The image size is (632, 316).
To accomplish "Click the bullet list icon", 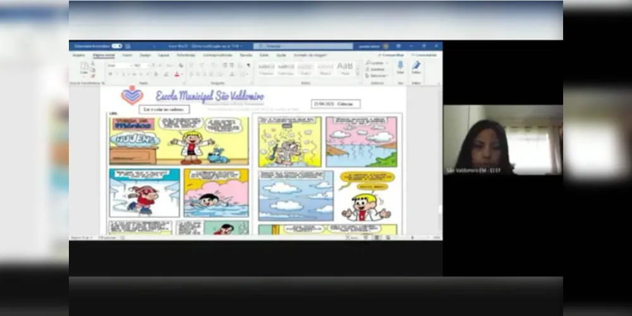I will coord(192,65).
